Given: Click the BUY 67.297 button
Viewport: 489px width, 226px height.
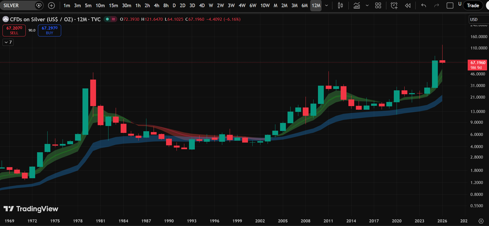Looking at the screenshot, I should pos(50,30).
